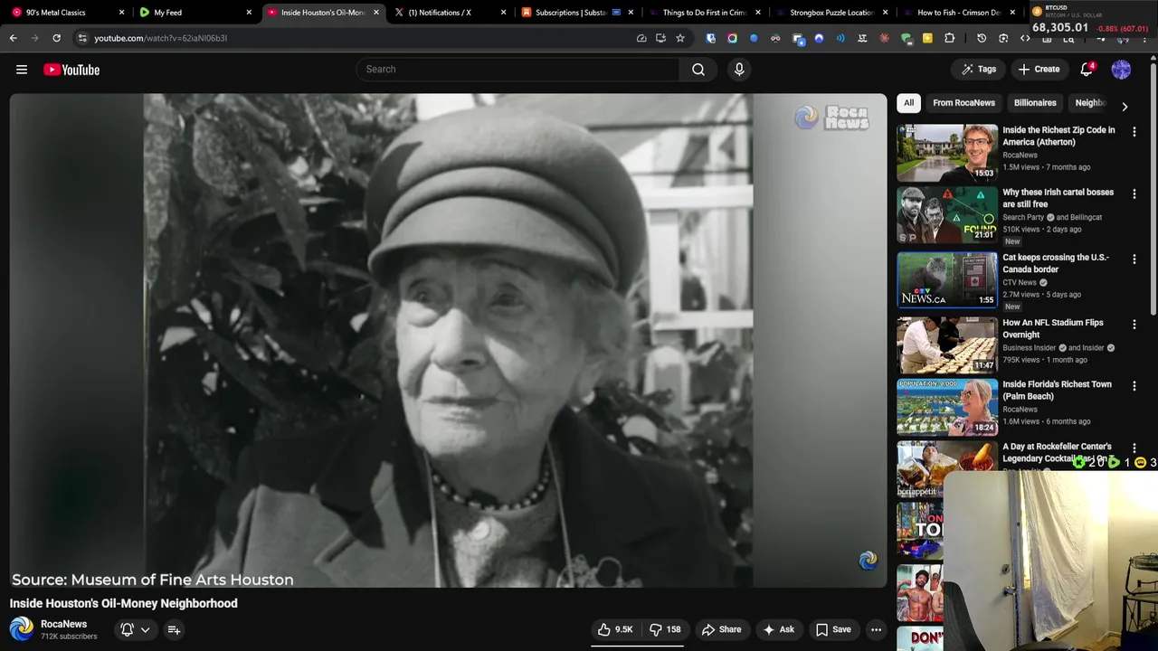
Task: Open options for Cat keeps crossing the border video
Action: (x=1134, y=259)
